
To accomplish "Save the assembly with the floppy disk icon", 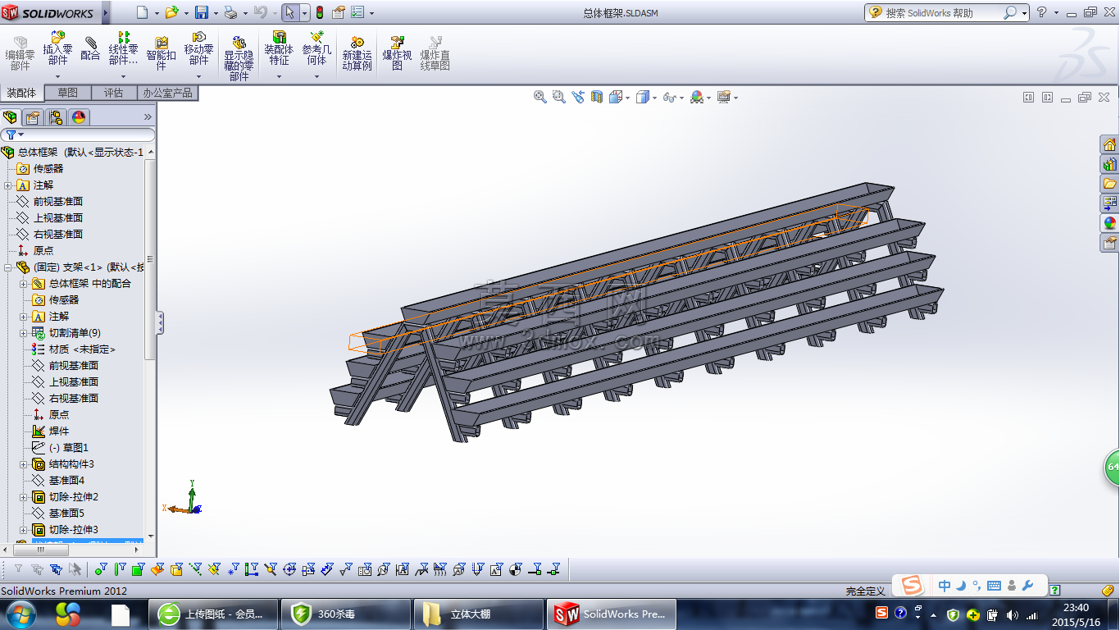I will click(x=202, y=12).
